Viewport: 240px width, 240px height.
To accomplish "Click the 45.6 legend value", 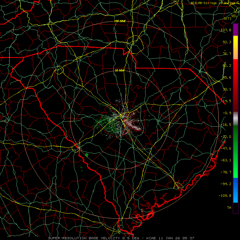I will [227, 77].
